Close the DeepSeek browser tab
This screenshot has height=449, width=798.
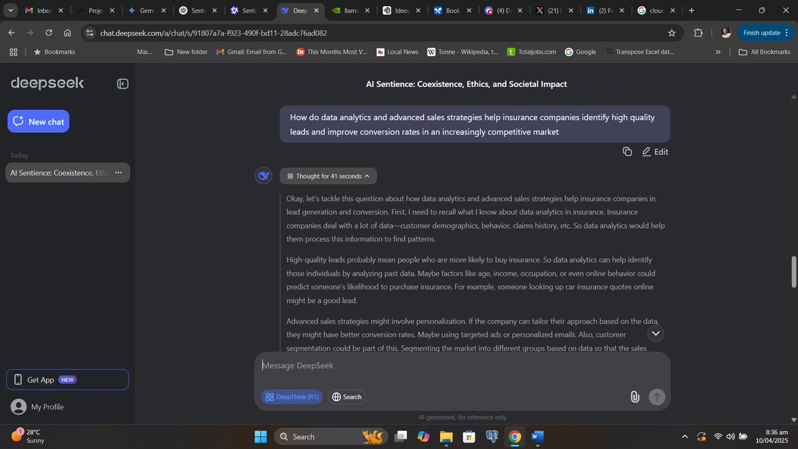click(x=318, y=11)
